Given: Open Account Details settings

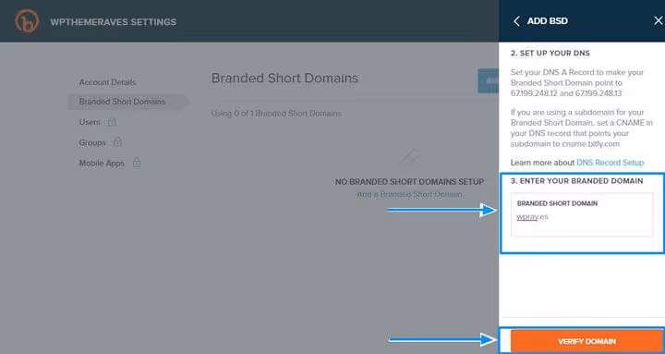Looking at the screenshot, I should 107,82.
